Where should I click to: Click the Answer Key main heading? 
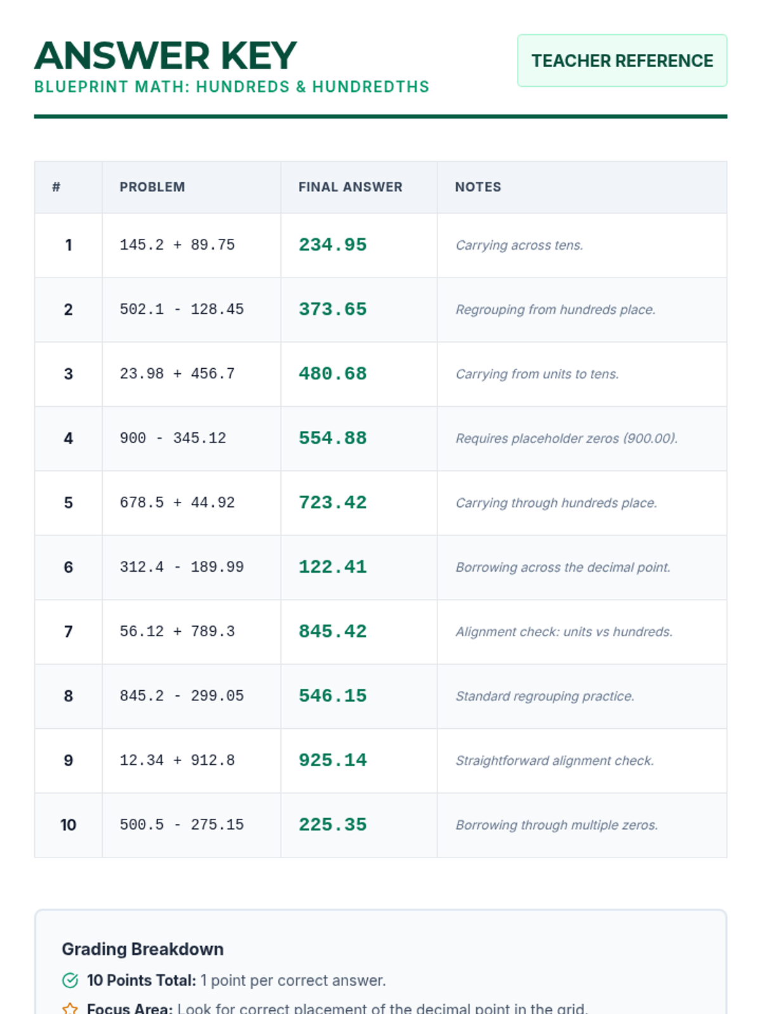click(166, 56)
